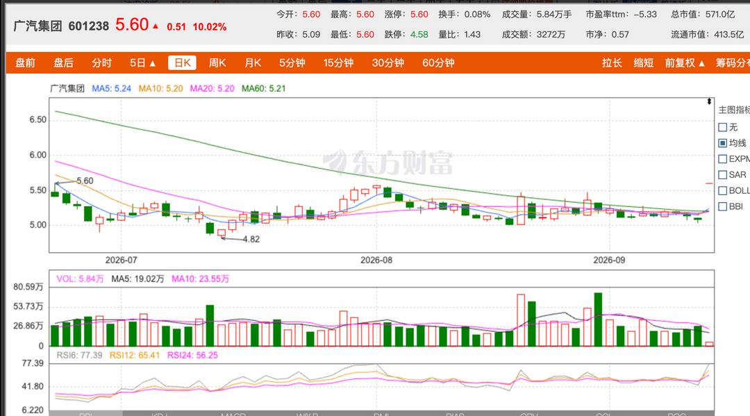750x416 pixels.
Task: Click the magenta MA20: 5.20 legend
Action: (x=212, y=88)
